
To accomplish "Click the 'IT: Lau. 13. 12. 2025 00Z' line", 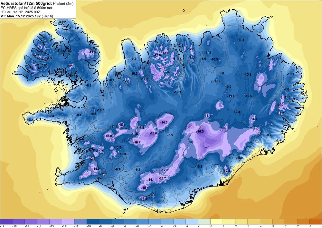I will click(x=20, y=12).
